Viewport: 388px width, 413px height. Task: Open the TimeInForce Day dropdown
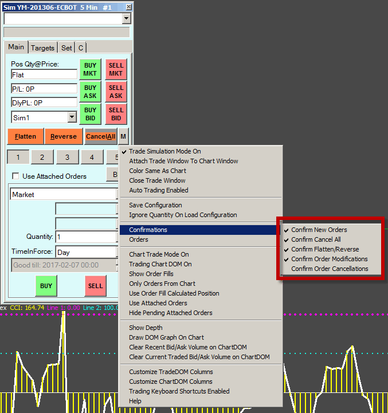click(x=86, y=252)
